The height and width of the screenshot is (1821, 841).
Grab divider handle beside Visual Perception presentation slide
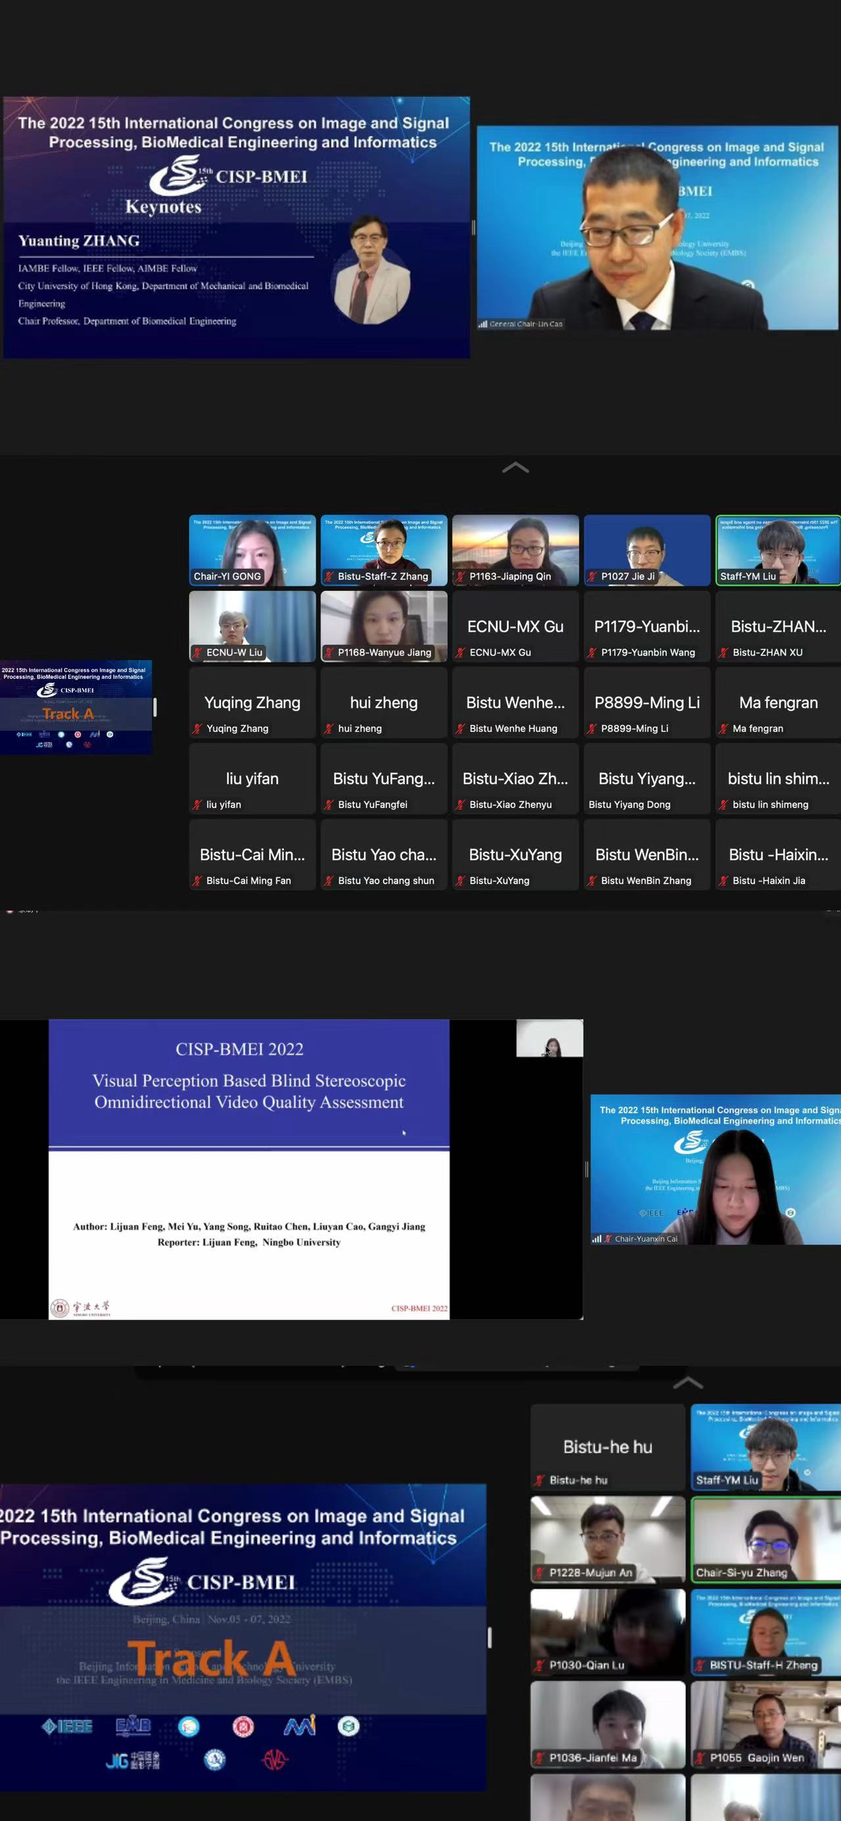(587, 1170)
